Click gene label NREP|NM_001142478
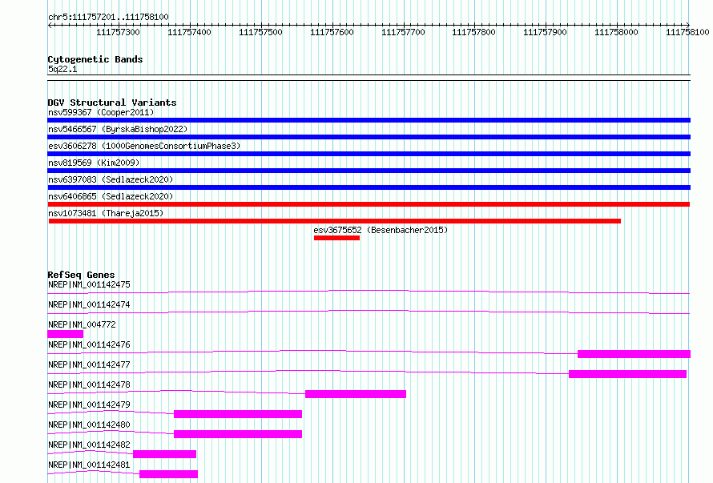Screen dimensions: 713x483 89,384
